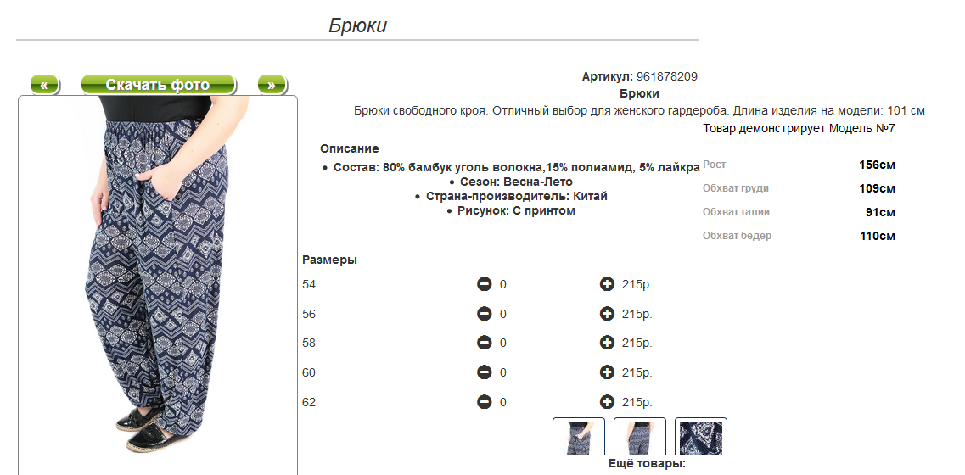Click the Рост 156см value

(877, 165)
